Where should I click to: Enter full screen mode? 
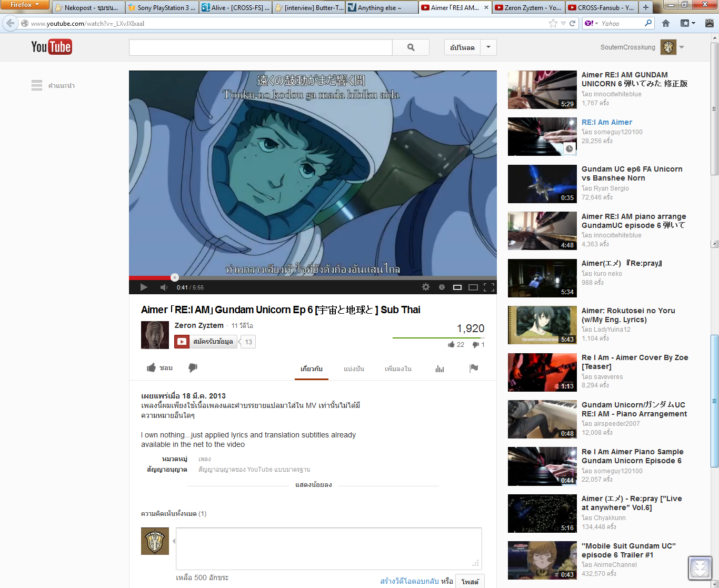click(x=489, y=287)
